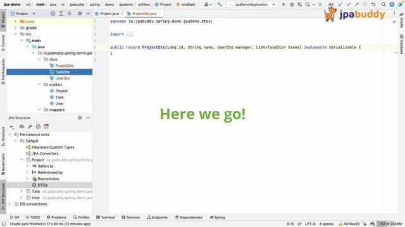Open the Spring tool window
This screenshot has width=405, height=227.
click(x=217, y=217)
